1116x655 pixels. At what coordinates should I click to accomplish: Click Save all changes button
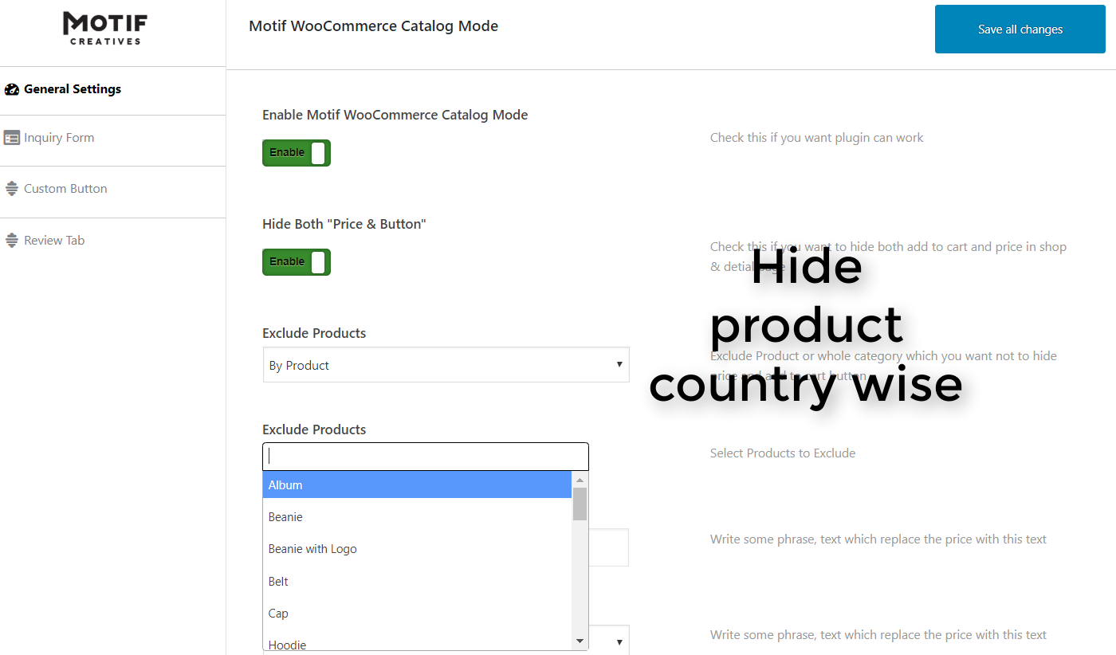(x=1020, y=29)
